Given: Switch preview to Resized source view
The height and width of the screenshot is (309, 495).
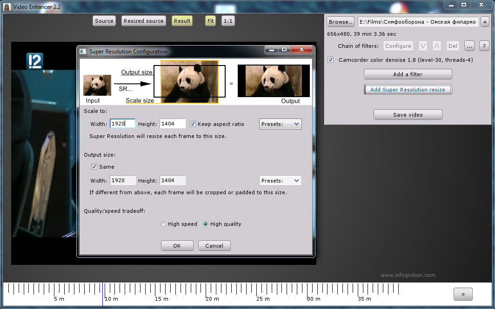Looking at the screenshot, I should [143, 21].
